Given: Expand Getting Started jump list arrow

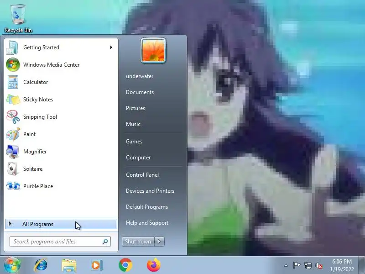Looking at the screenshot, I should pos(111,47).
